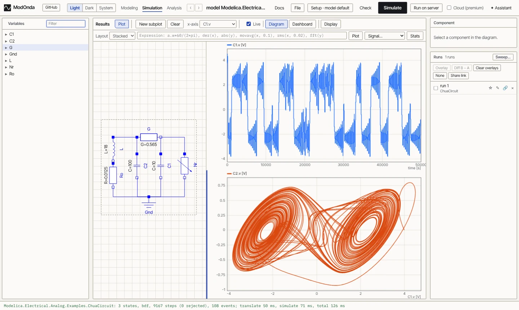Toggle the Diagram view button
Screen dimensions: 519x310
(276, 24)
